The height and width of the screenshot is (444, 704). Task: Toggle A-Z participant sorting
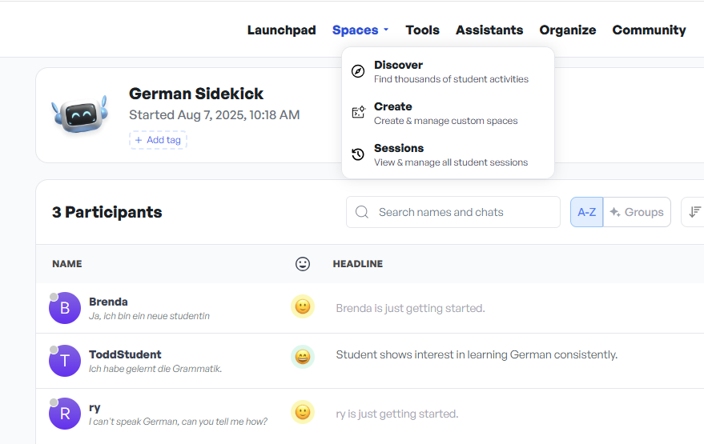coord(586,212)
